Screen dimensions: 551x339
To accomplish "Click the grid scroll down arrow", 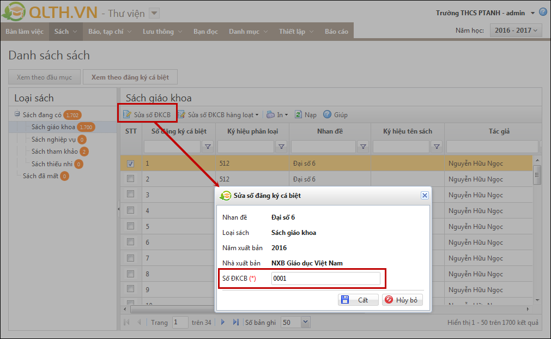I will coord(537,300).
